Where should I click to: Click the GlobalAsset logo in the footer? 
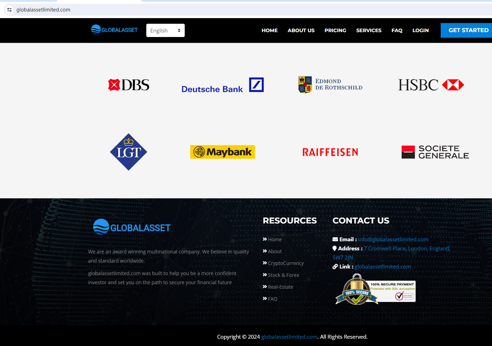click(132, 227)
